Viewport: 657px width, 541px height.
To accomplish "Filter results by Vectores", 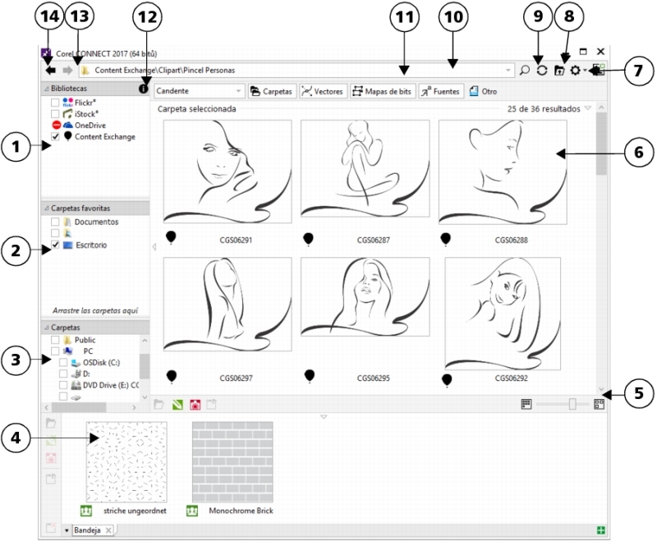I will point(322,91).
